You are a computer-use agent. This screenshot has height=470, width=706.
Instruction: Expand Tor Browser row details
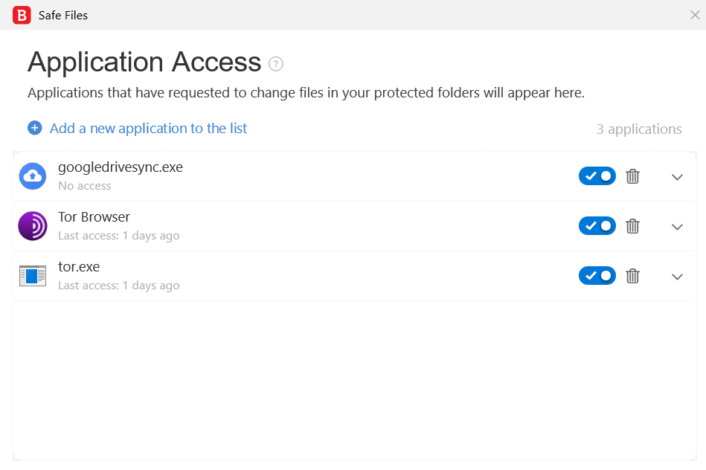point(677,227)
